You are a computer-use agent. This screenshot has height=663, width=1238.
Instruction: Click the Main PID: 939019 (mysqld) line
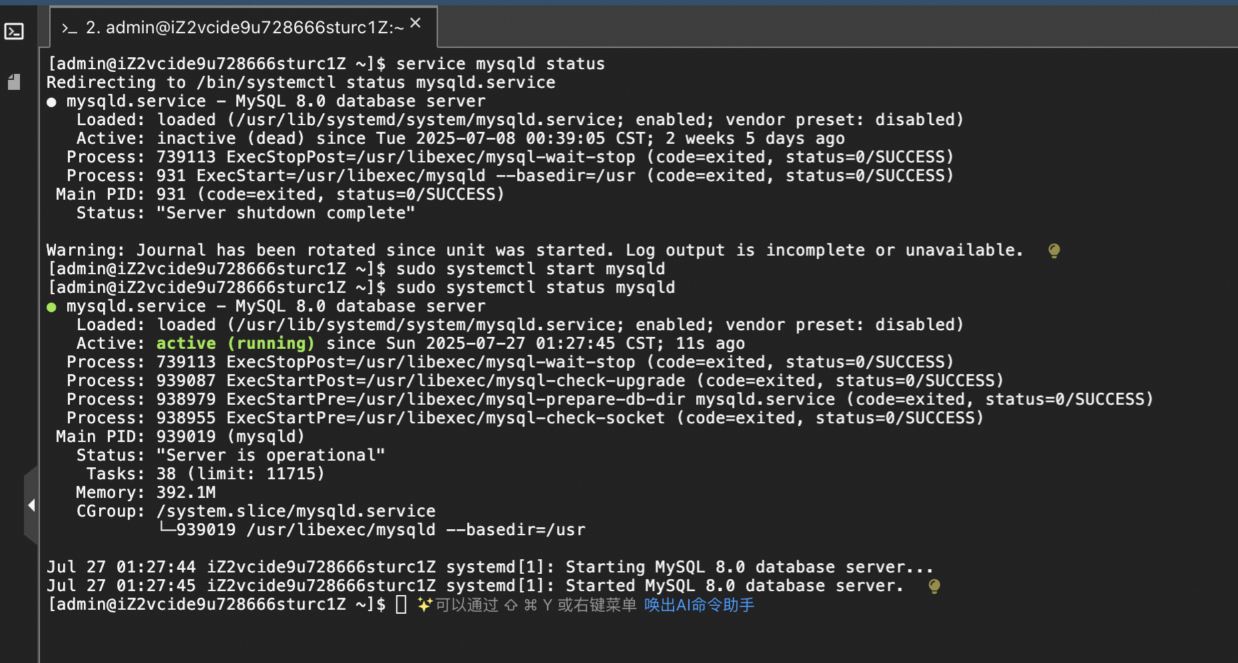pyautogui.click(x=180, y=437)
